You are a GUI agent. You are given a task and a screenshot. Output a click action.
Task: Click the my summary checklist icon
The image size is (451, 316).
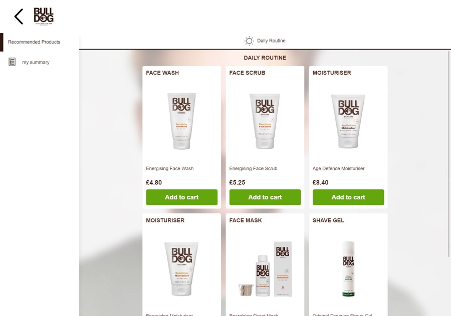click(12, 62)
